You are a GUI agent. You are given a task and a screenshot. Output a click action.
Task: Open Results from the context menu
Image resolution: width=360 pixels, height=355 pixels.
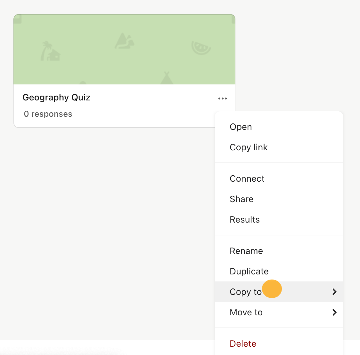(279, 219)
